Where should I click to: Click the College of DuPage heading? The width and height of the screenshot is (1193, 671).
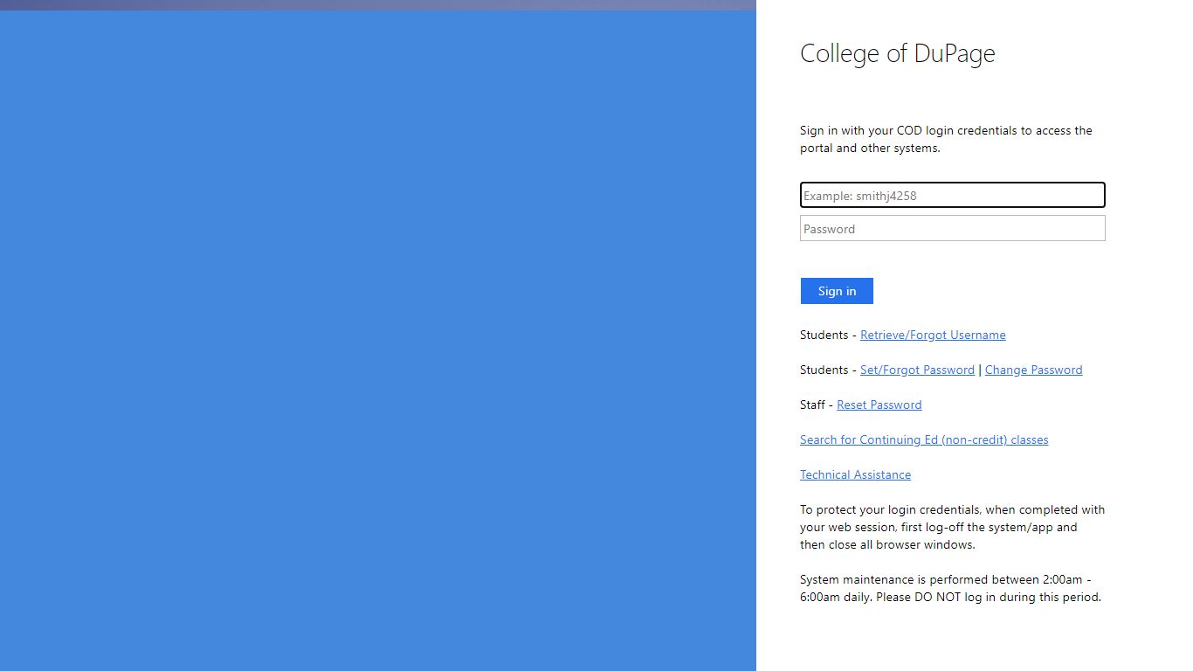pos(897,53)
